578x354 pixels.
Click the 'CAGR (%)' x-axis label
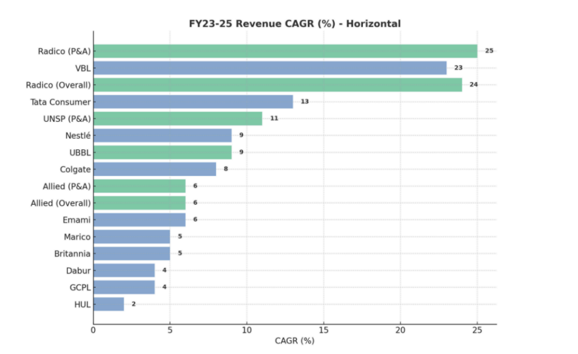coord(294,341)
